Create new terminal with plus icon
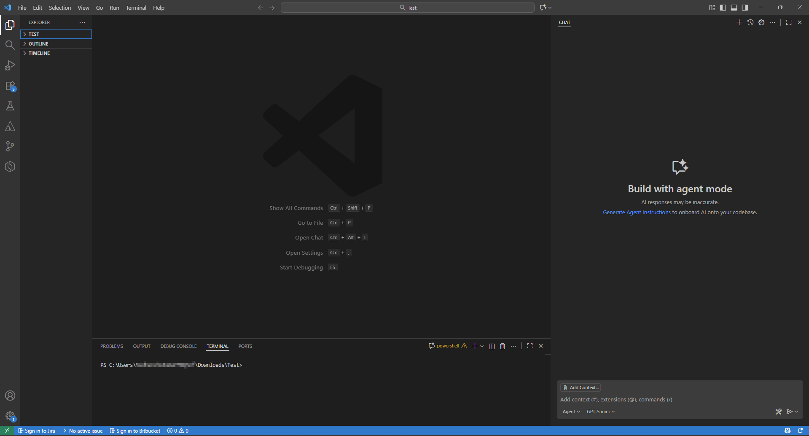The height and width of the screenshot is (436, 809). click(x=475, y=346)
